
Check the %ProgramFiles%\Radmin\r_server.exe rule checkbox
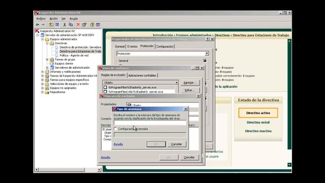pos(105,87)
